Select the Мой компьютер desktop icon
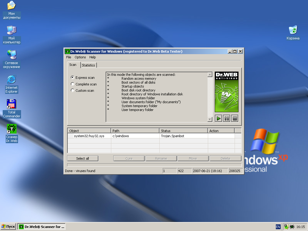 (x=12, y=35)
